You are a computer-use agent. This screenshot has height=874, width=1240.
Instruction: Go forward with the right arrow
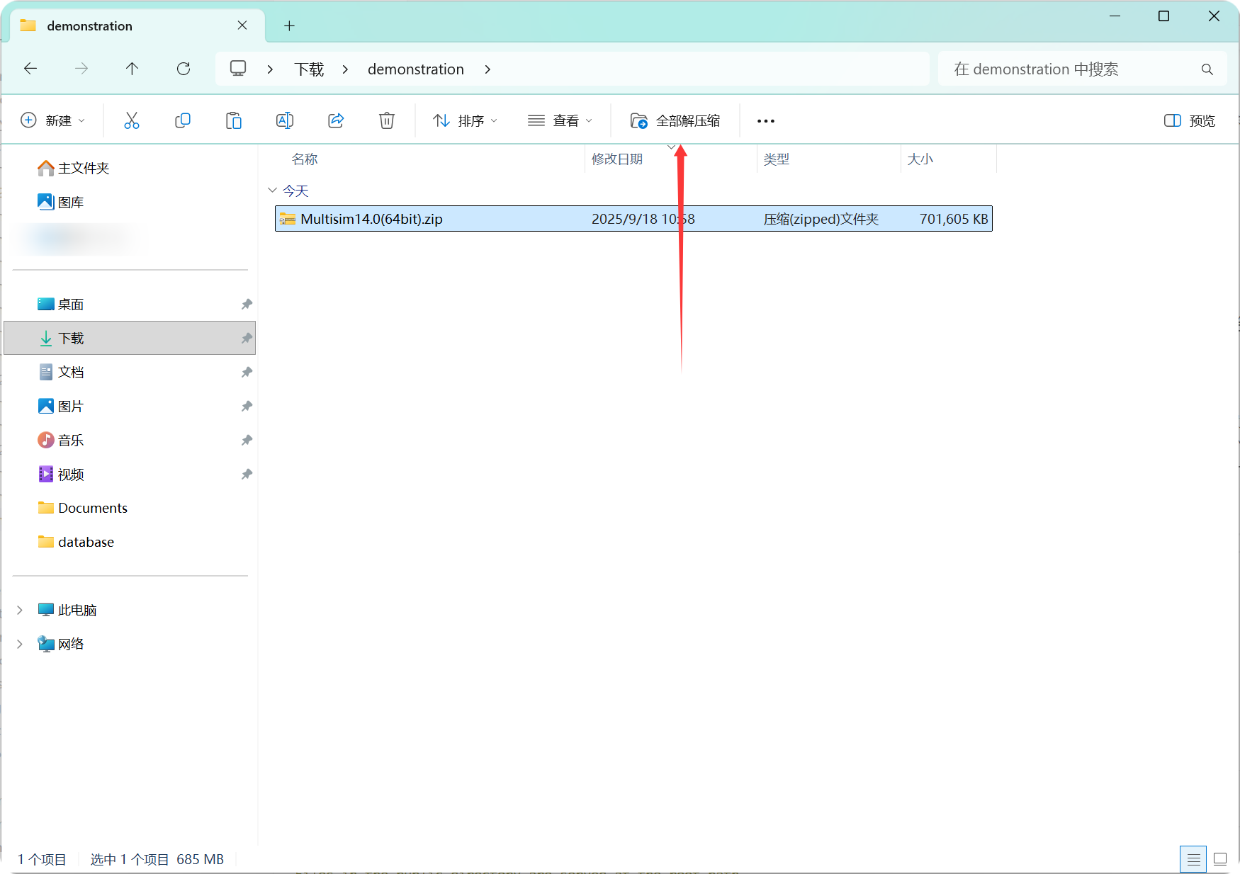click(81, 69)
